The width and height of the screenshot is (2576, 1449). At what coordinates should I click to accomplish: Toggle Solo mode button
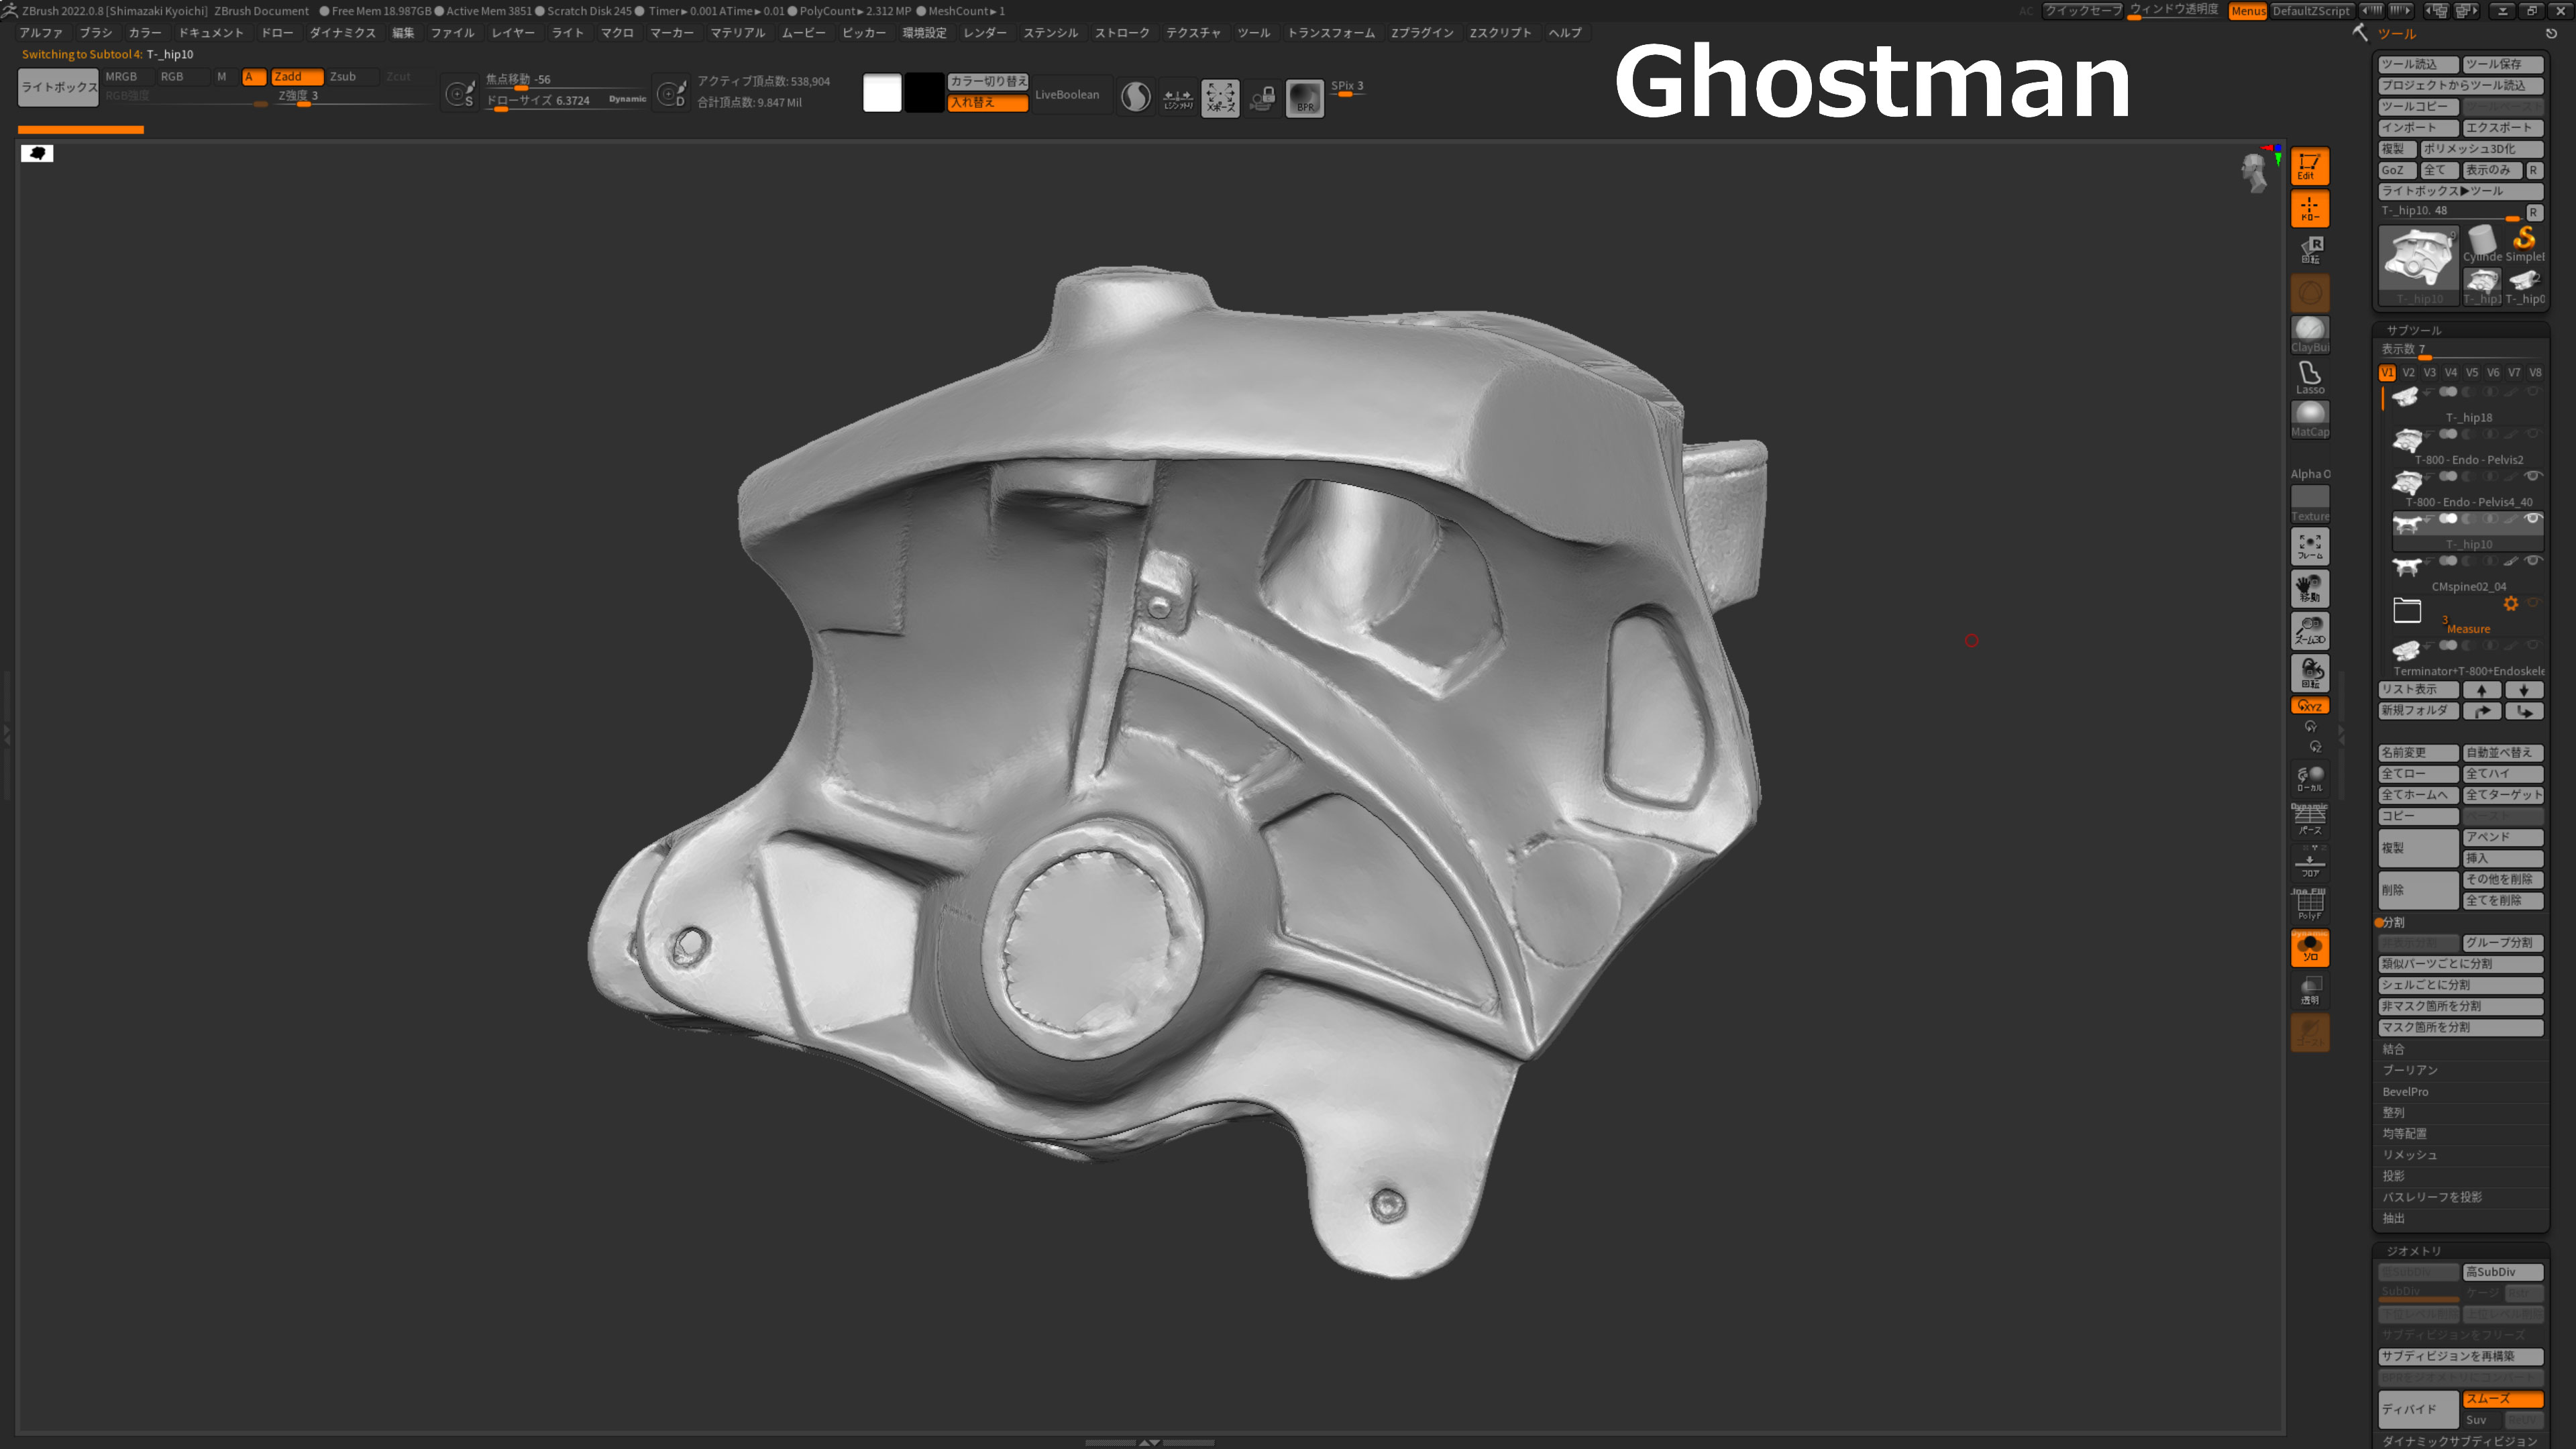(2309, 948)
